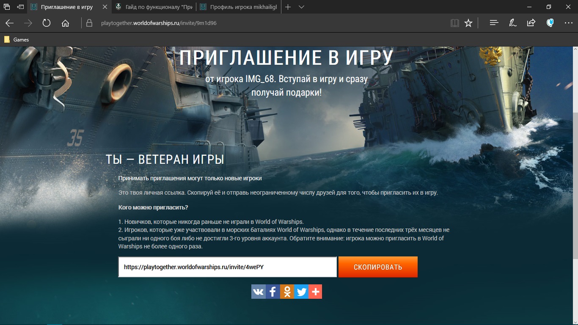Click the invite link input field
Screen dimensions: 578x325
point(228,267)
